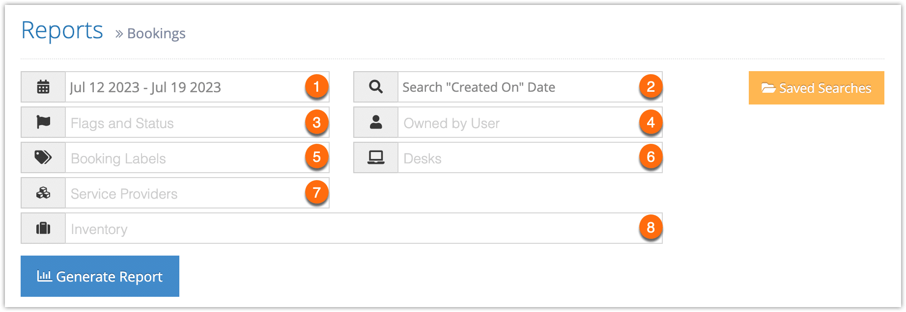906x312 pixels.
Task: Focus the Service Providers field
Action: click(x=197, y=193)
